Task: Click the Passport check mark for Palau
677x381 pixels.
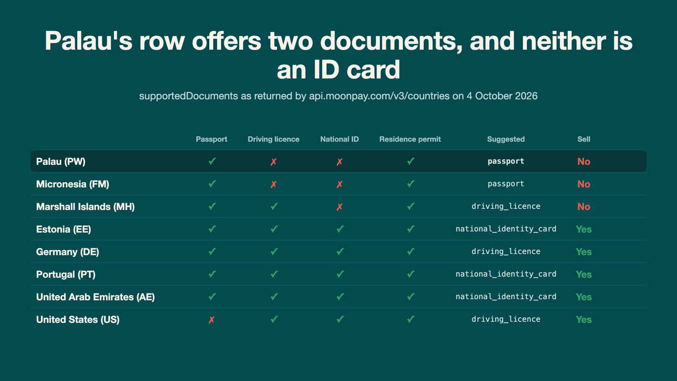Action: [212, 161]
